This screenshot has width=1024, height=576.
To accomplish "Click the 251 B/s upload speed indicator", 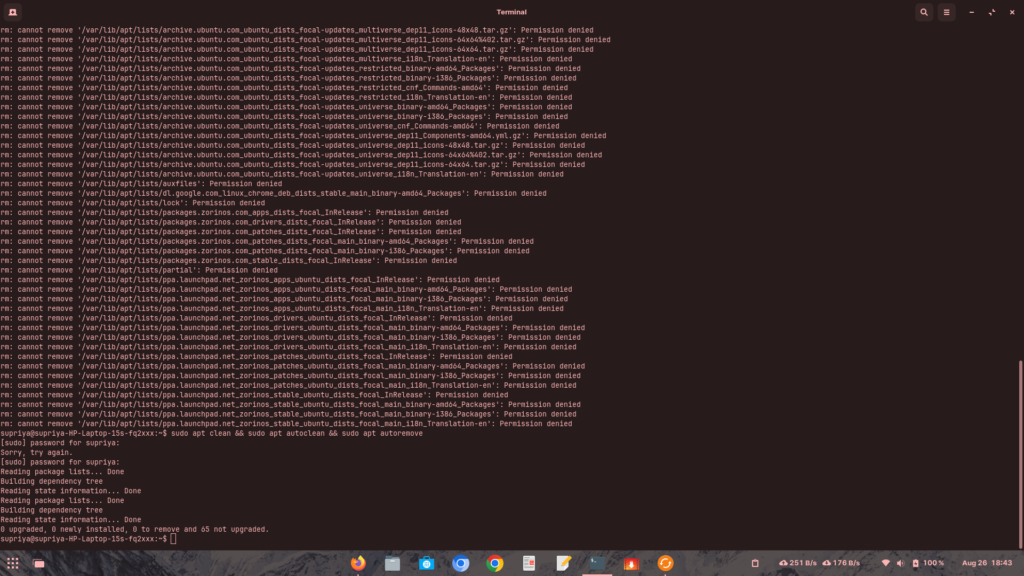I will [798, 563].
